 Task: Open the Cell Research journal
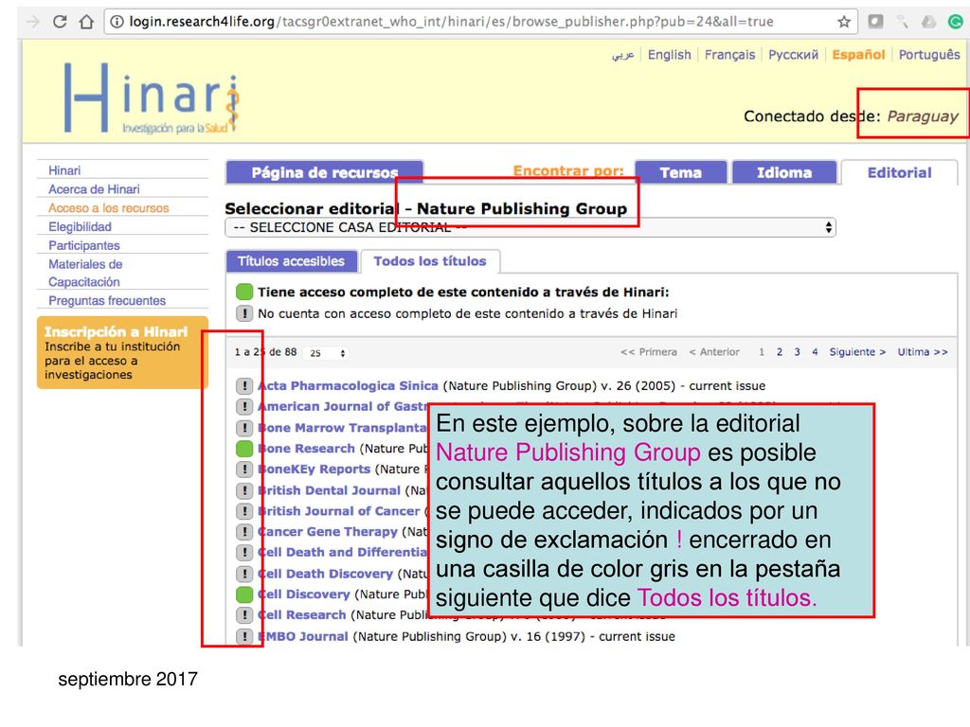[x=302, y=615]
